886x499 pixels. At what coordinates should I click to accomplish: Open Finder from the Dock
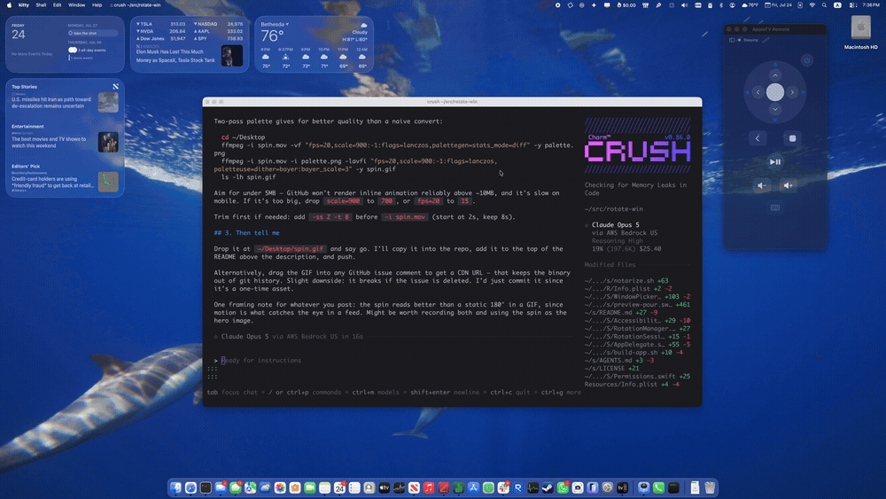[175, 487]
